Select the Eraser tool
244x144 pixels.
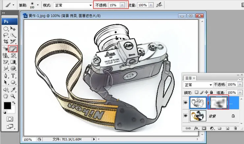tap(6, 62)
